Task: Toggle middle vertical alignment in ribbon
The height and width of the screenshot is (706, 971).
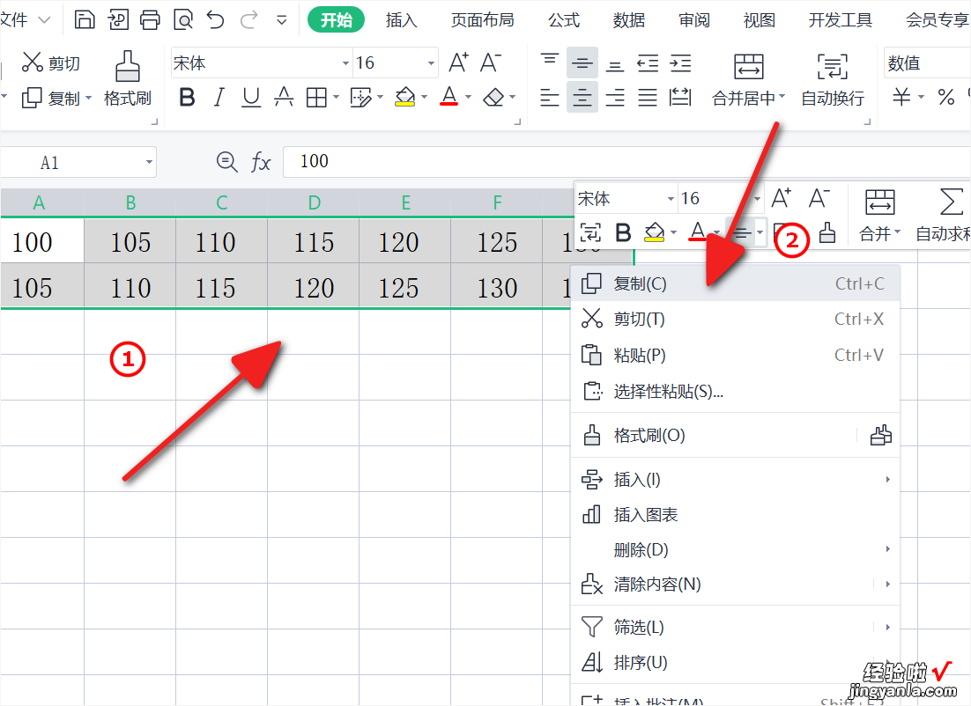Action: click(582, 63)
